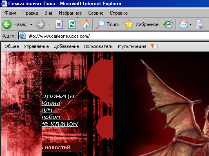Open the Forward history dropdown arrow

tap(50, 25)
